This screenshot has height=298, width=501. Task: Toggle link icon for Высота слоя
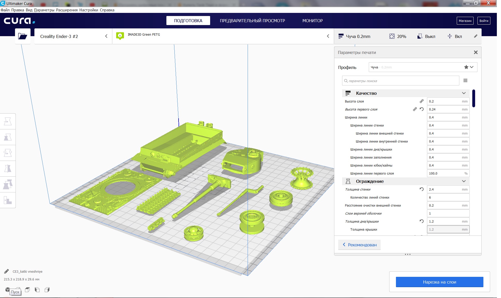(x=422, y=101)
